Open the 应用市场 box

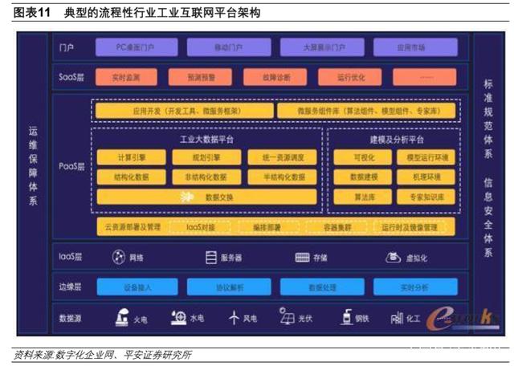pos(415,47)
